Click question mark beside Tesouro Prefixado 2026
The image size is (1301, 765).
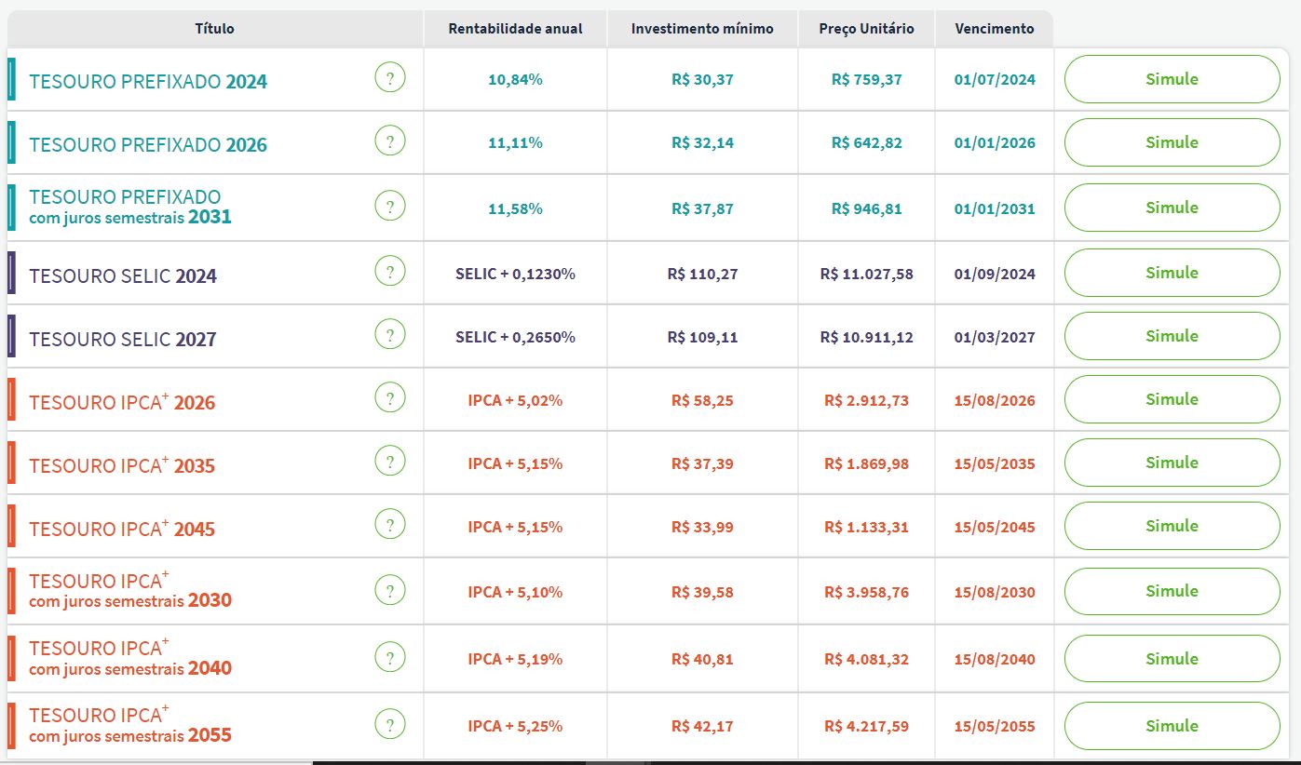tap(390, 141)
